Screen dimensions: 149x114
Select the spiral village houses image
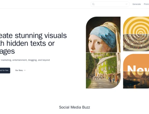(136, 43)
